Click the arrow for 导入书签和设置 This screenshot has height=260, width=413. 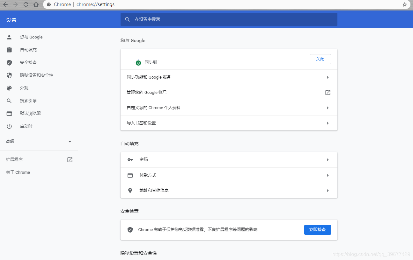[x=328, y=123]
